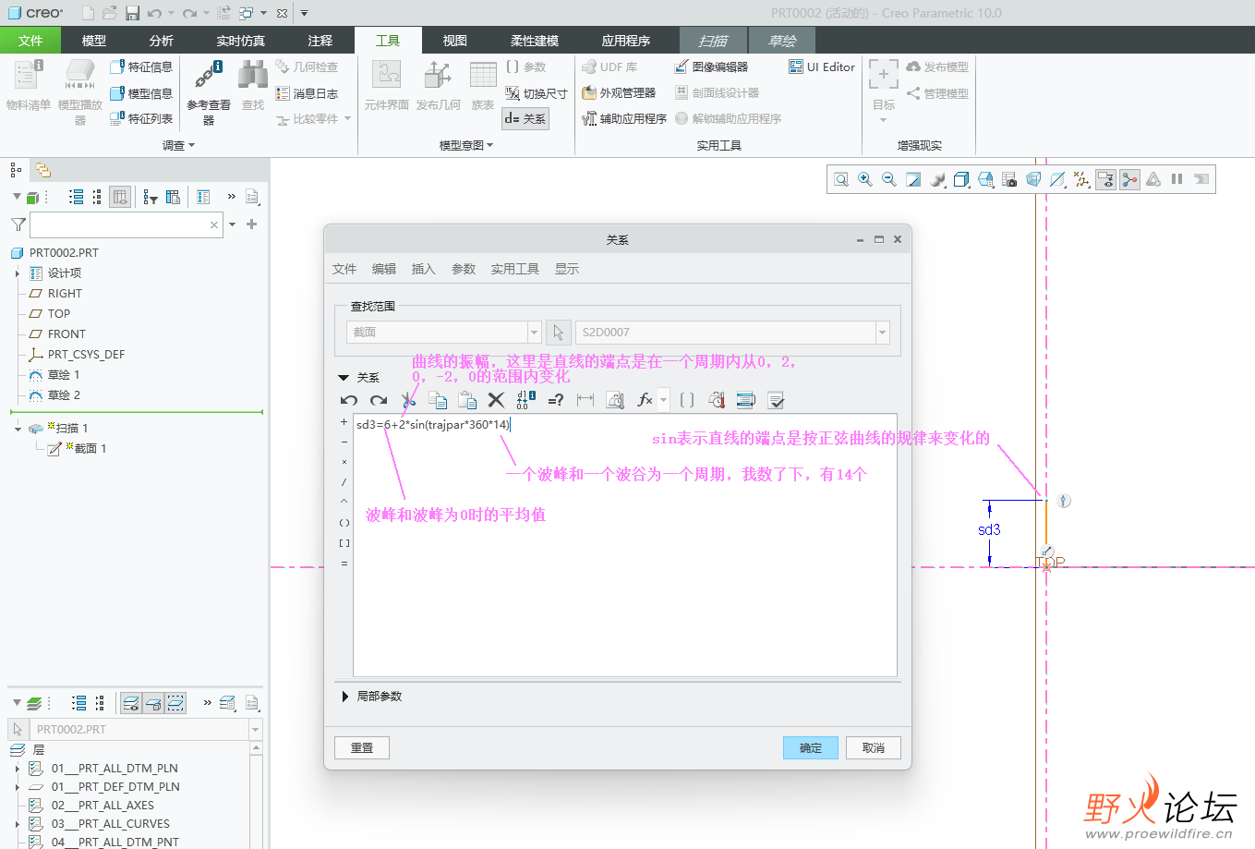Screen dimensions: 1255x849
Task: Insert square brackets in relations
Action: [344, 543]
